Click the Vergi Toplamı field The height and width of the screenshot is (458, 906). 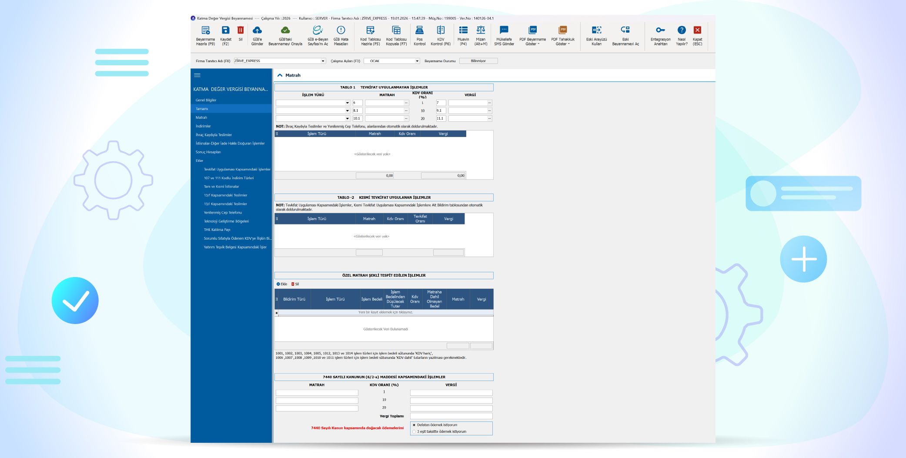(451, 416)
